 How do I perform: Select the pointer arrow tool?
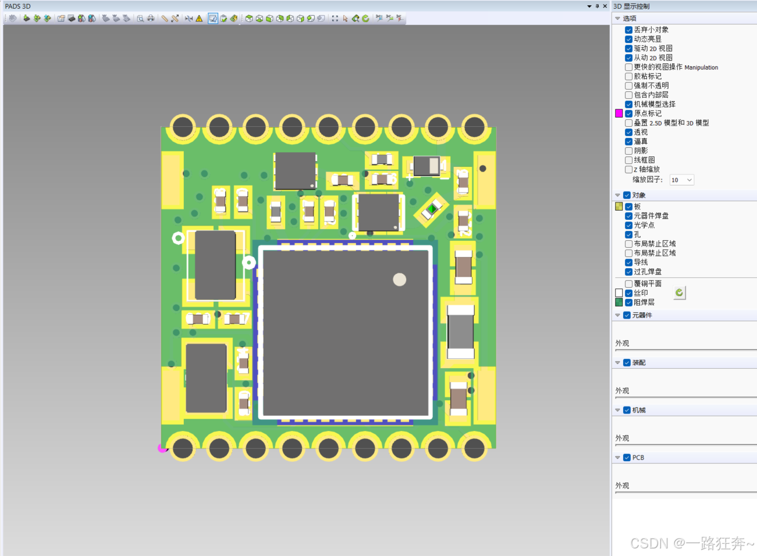(346, 18)
